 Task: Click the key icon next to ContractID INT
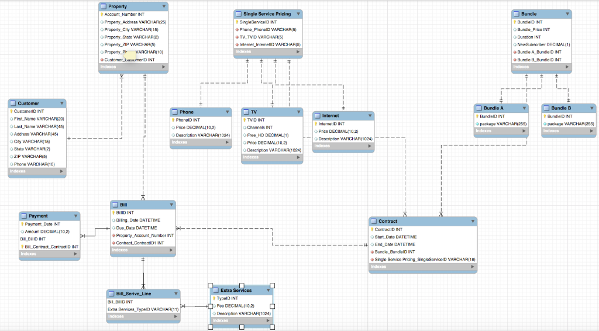tap(372, 230)
